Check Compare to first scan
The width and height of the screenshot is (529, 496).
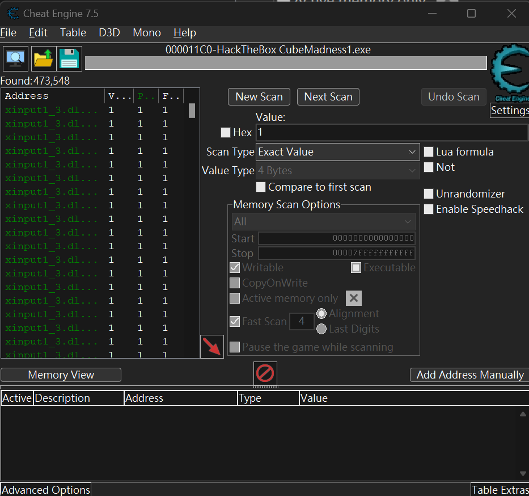[261, 187]
